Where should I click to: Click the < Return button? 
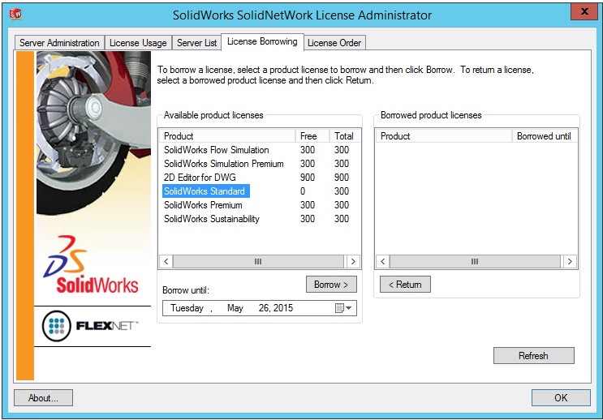pyautogui.click(x=405, y=285)
